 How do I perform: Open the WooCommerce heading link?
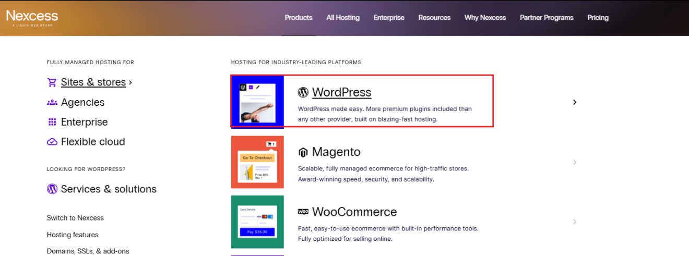(354, 212)
